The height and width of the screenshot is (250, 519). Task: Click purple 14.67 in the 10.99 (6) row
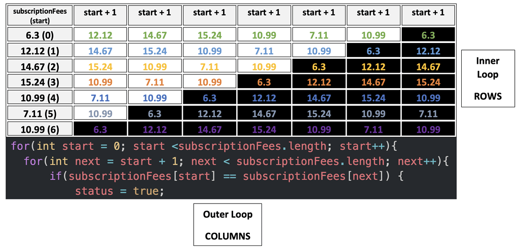(209, 129)
